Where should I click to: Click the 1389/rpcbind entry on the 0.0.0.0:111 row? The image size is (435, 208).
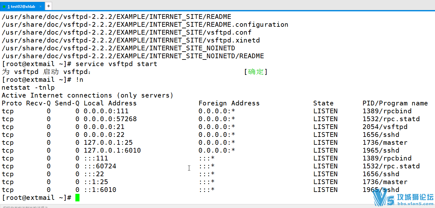point(387,111)
